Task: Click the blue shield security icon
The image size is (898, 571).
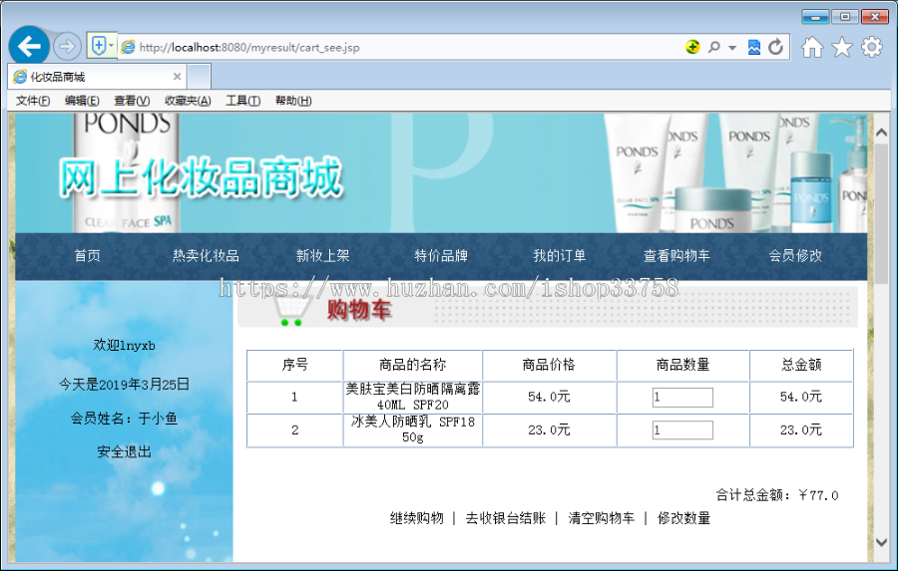Action: pyautogui.click(x=98, y=46)
